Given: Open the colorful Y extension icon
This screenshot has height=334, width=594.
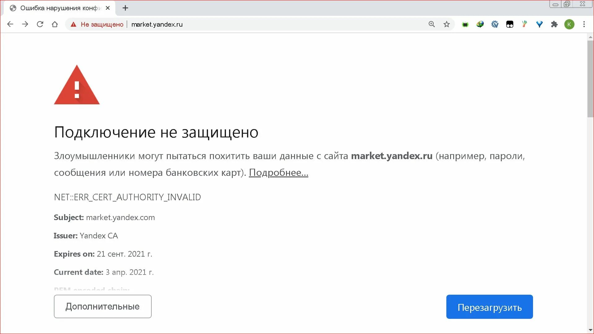Looking at the screenshot, I should [524, 24].
